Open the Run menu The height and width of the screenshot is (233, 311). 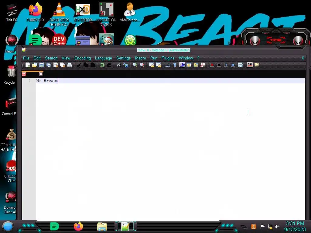[154, 58]
